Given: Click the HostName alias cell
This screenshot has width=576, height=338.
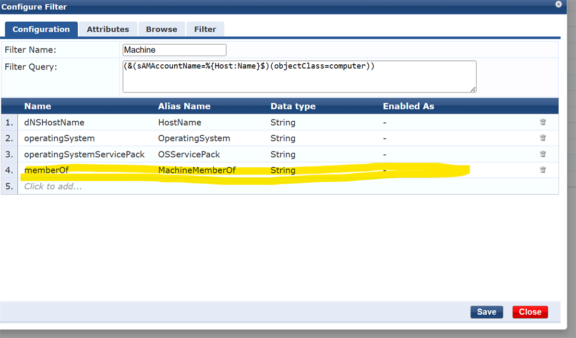Looking at the screenshot, I should point(180,122).
